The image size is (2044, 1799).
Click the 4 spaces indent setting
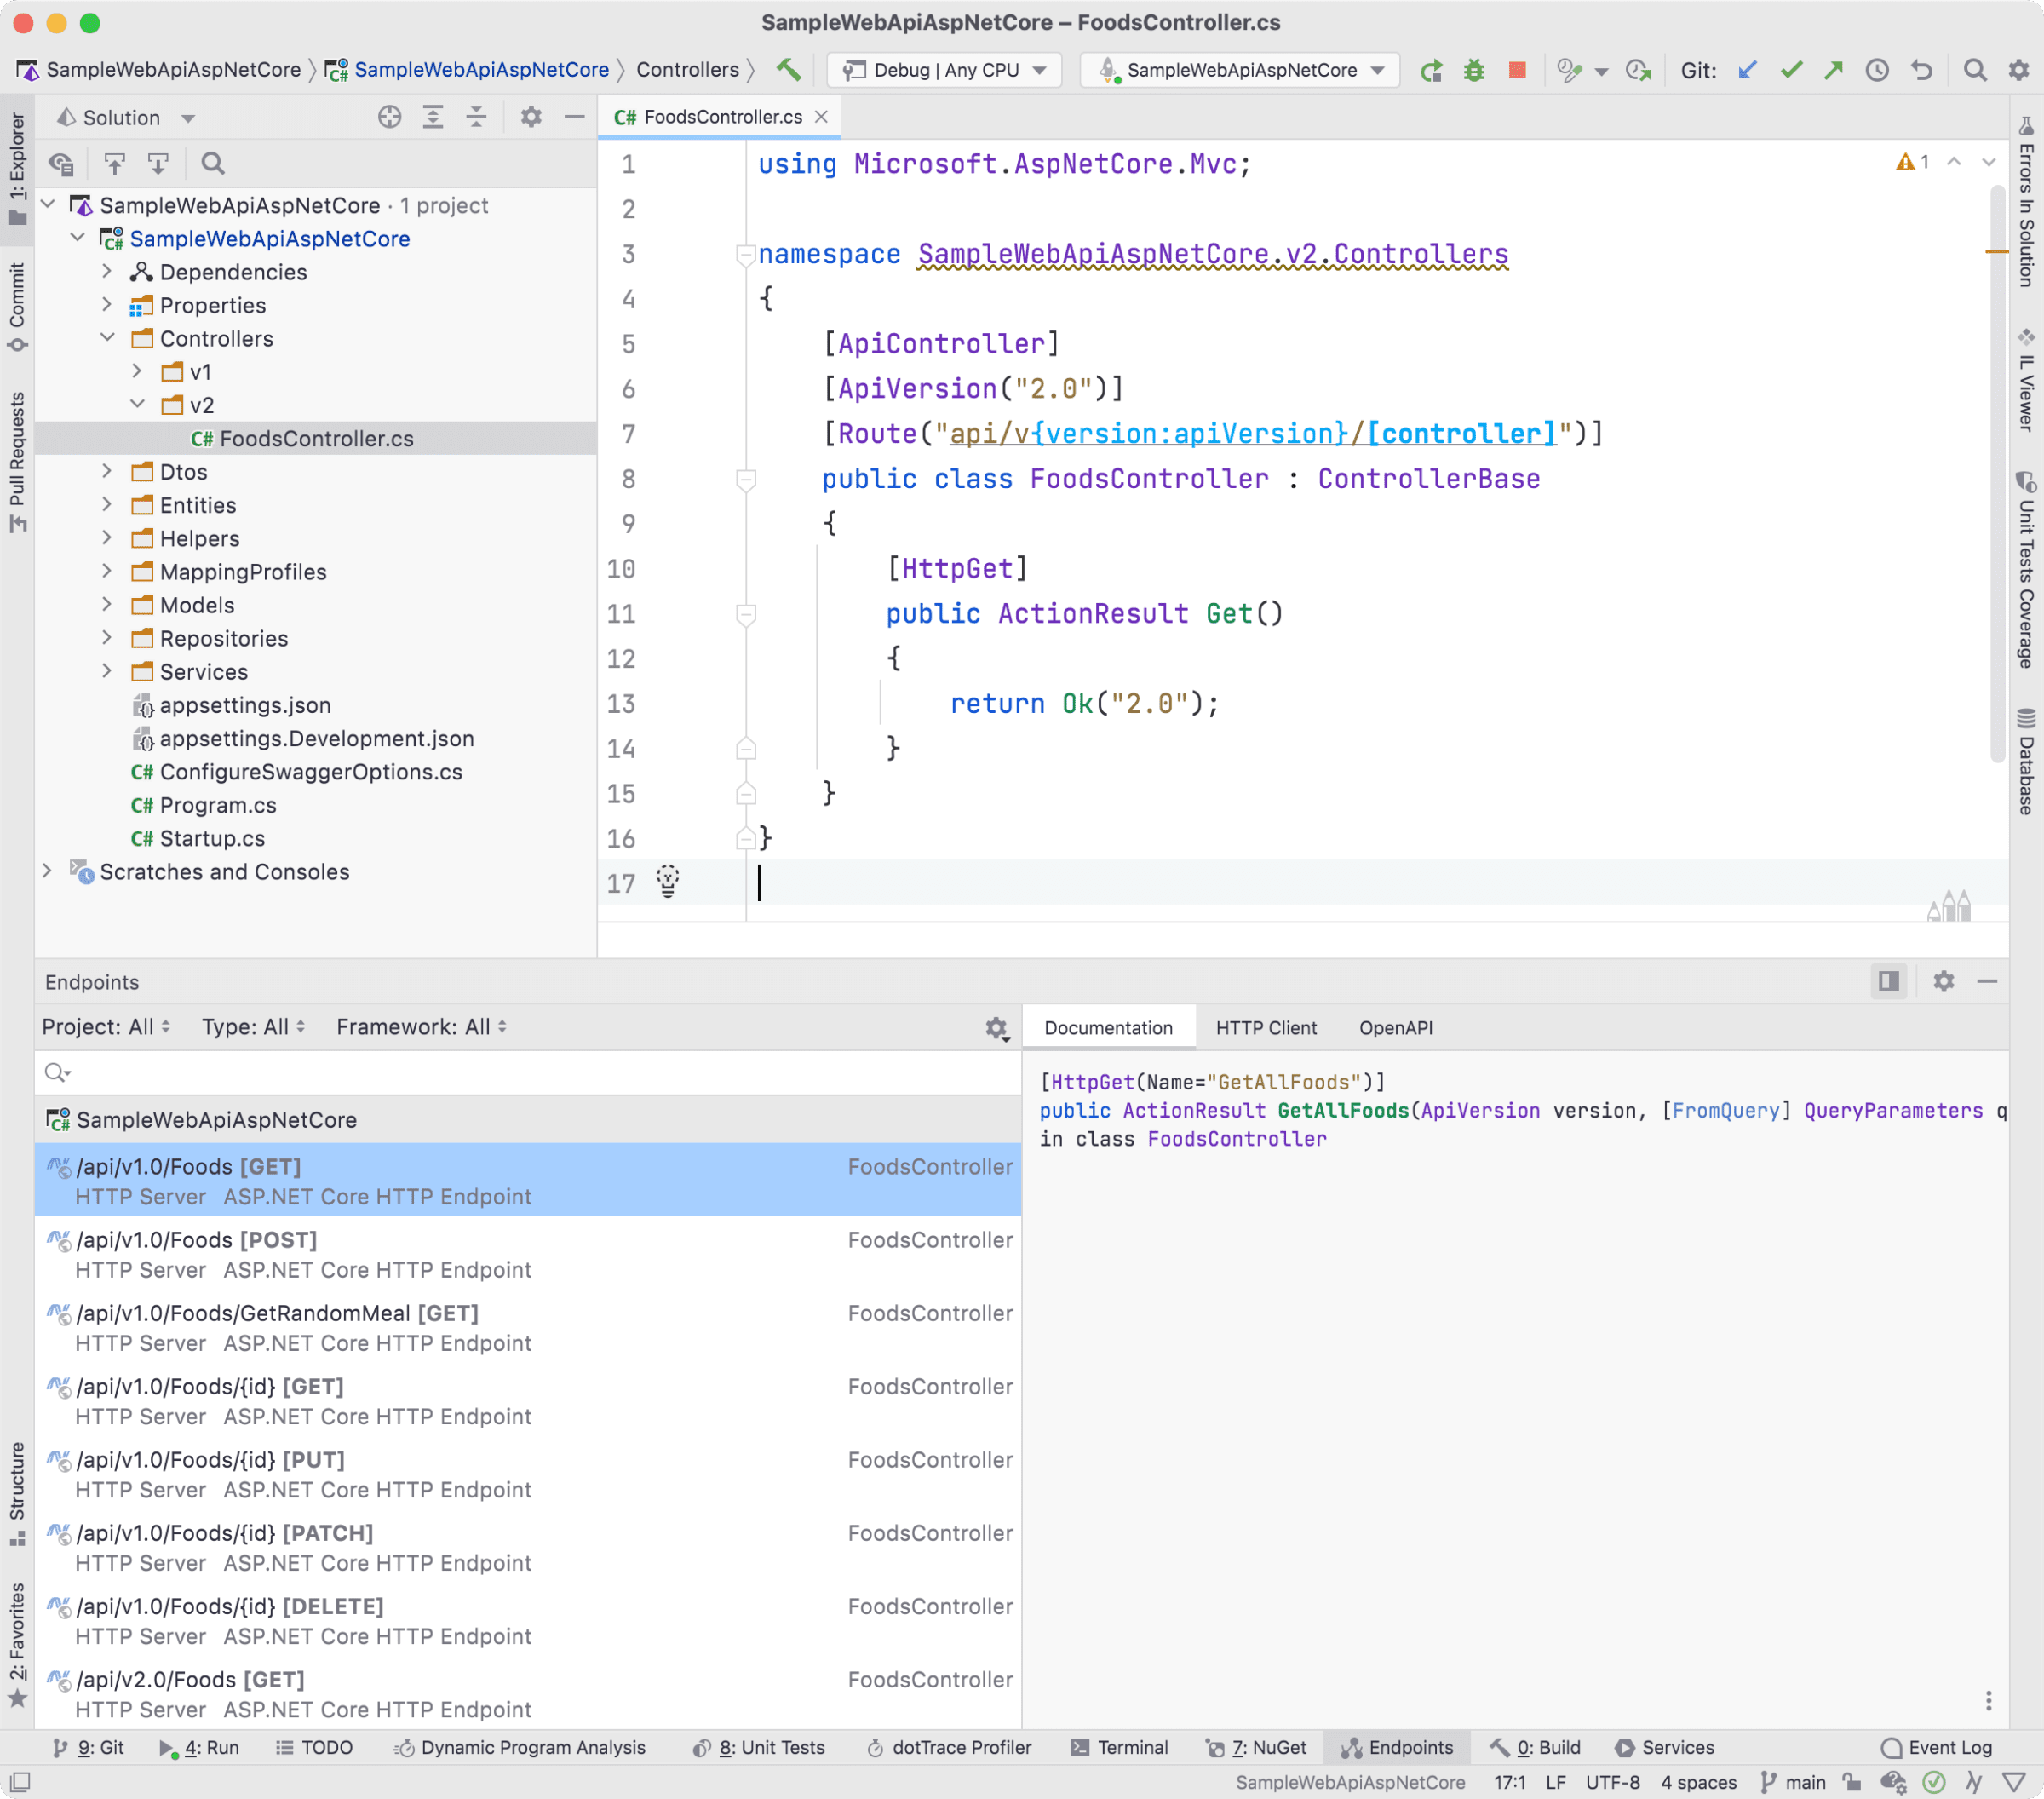coord(1698,1782)
